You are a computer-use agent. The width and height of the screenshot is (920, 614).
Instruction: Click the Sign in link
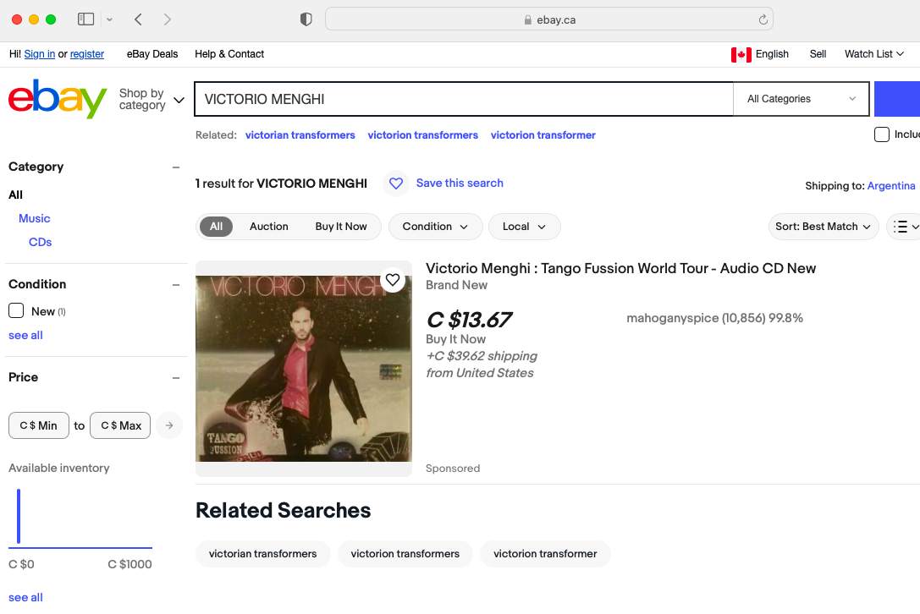39,54
